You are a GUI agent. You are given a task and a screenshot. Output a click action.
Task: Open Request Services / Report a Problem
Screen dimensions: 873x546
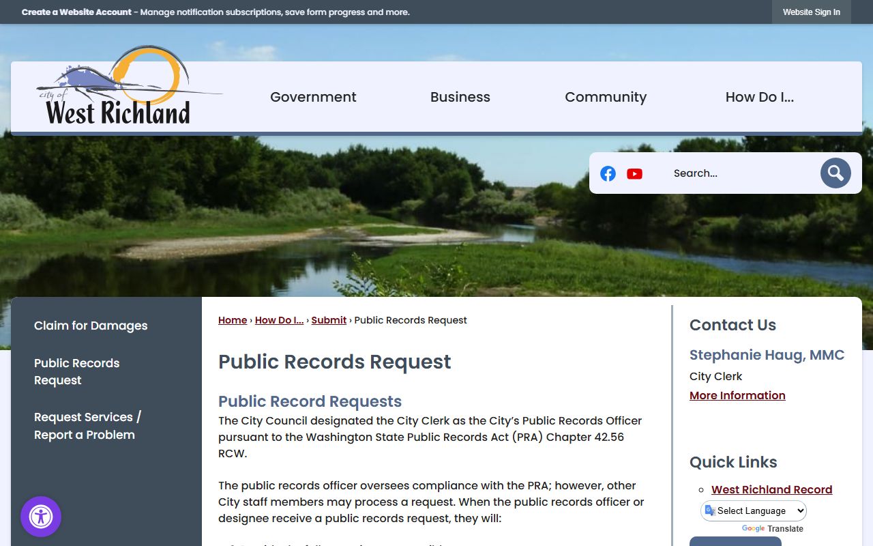click(87, 426)
